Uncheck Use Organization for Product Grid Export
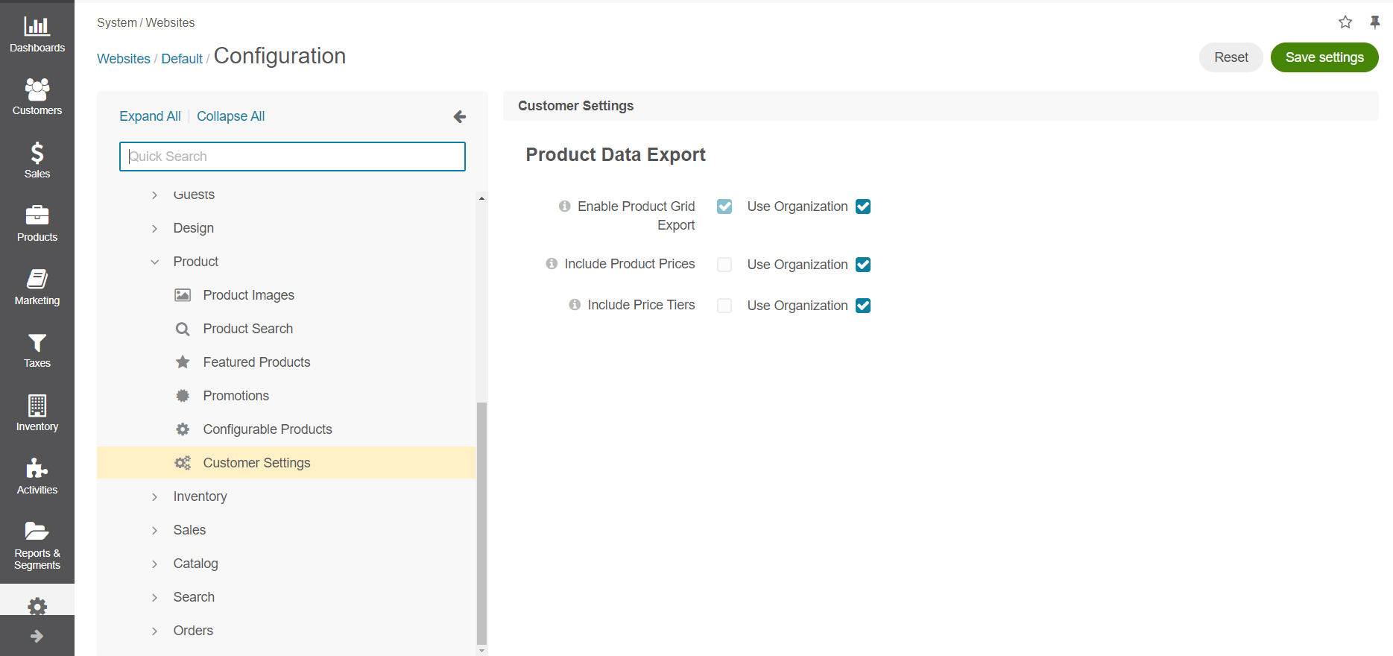 863,206
